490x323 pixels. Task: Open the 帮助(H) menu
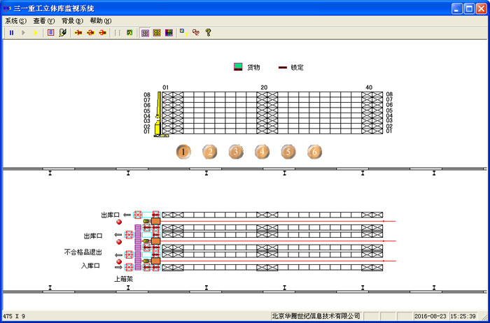pyautogui.click(x=100, y=21)
